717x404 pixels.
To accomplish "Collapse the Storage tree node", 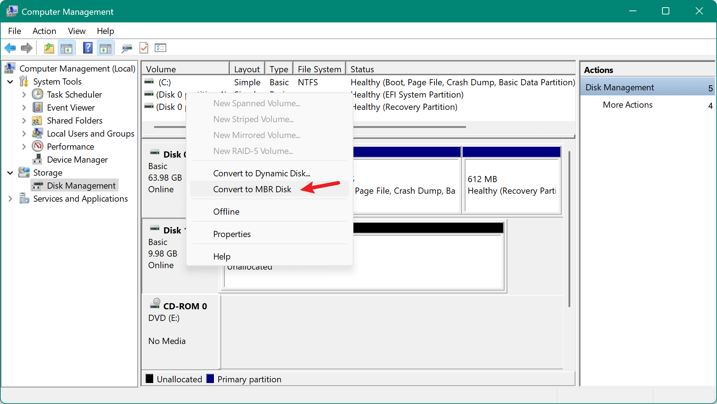I will pyautogui.click(x=10, y=173).
